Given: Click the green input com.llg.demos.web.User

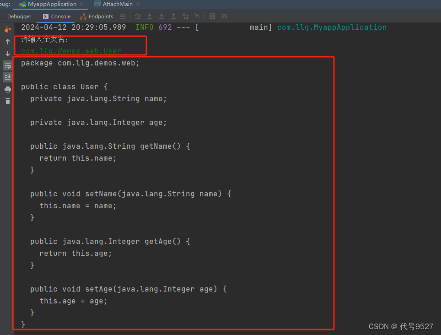Looking at the screenshot, I should (71, 51).
